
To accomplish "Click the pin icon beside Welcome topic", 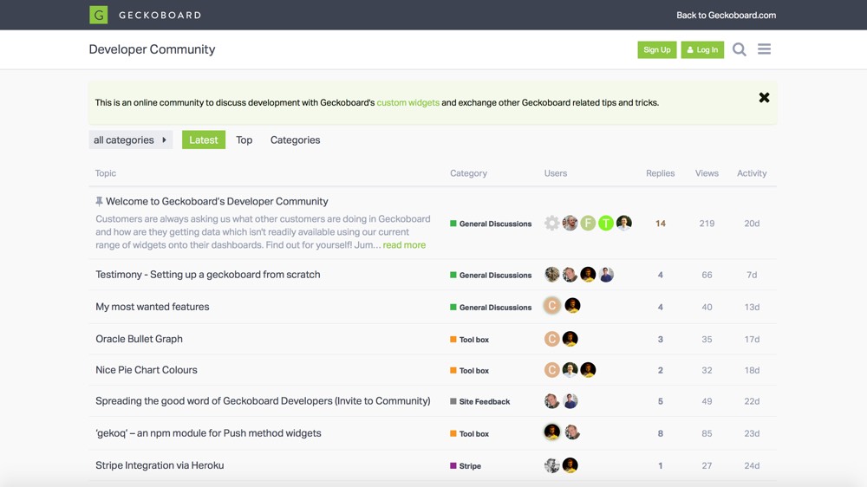I will [x=99, y=201].
